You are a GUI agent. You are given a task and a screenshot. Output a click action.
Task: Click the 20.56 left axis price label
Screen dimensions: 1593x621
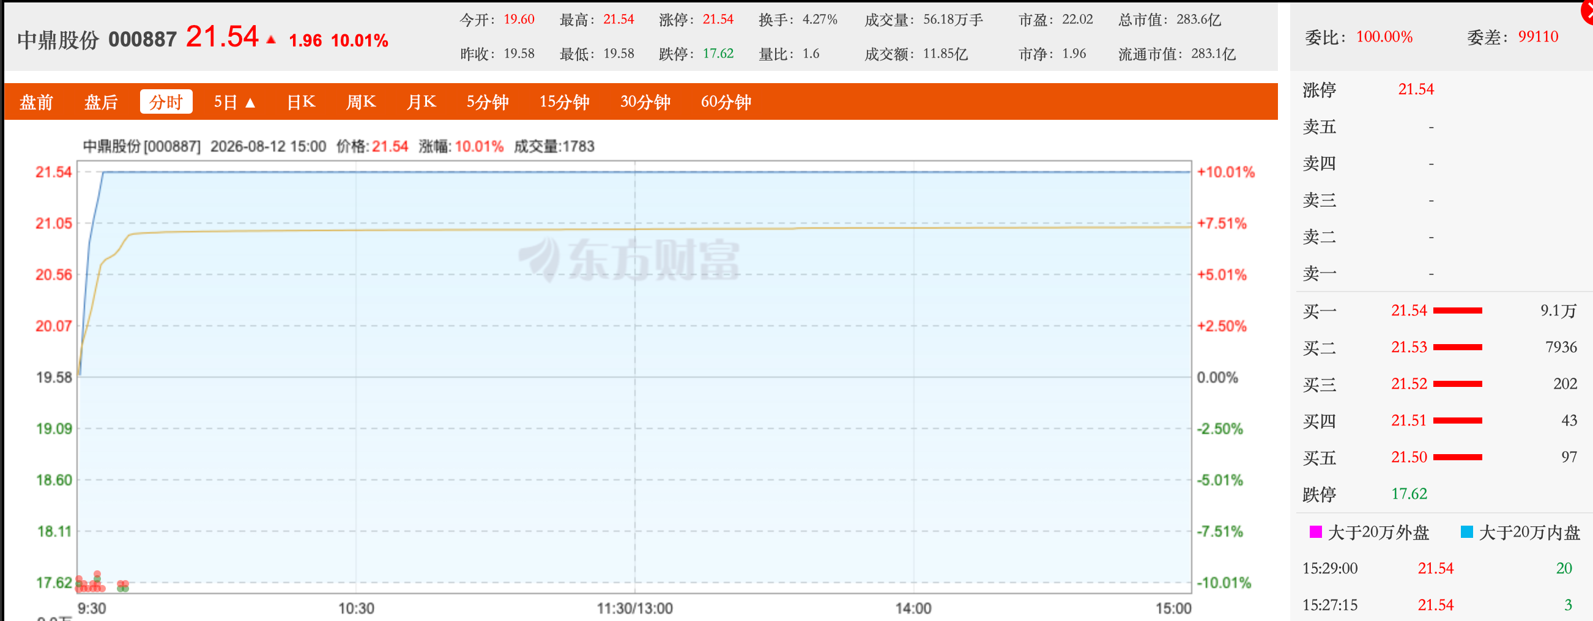pos(54,275)
